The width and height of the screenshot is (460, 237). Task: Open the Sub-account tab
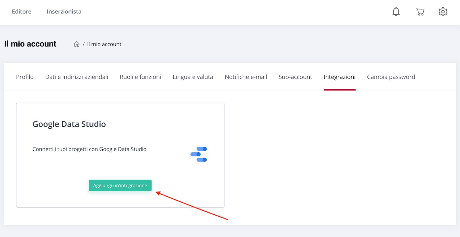295,77
